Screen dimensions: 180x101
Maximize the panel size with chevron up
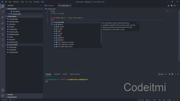point(175,74)
